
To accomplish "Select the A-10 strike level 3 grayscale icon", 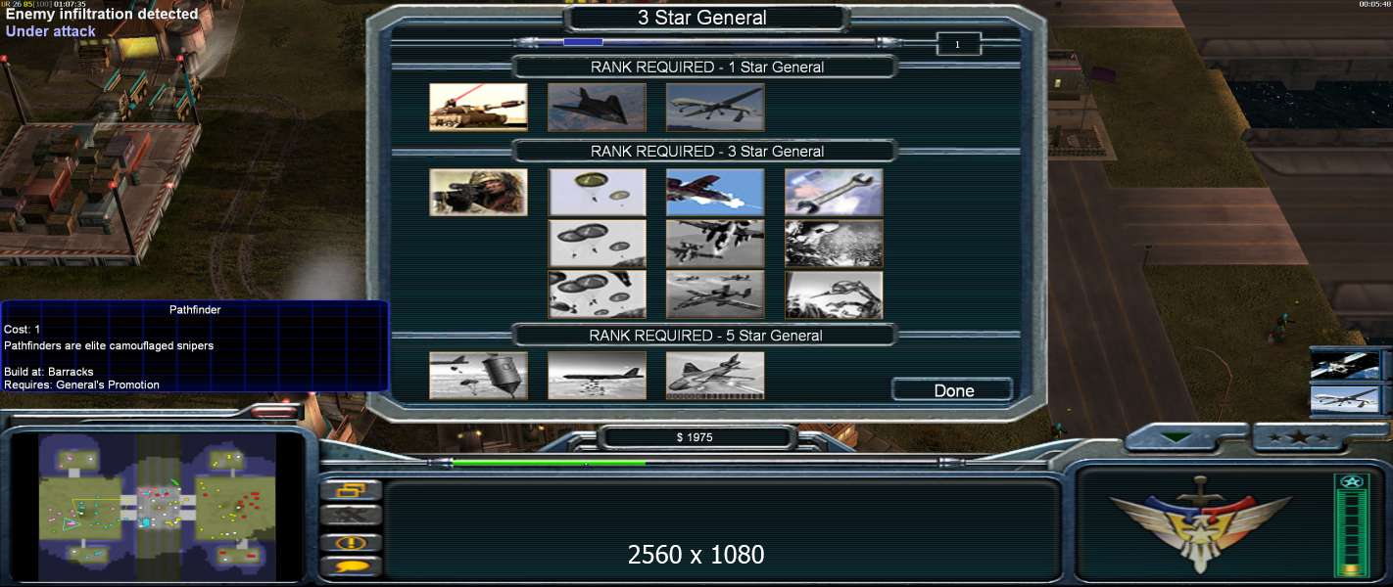I will click(715, 294).
